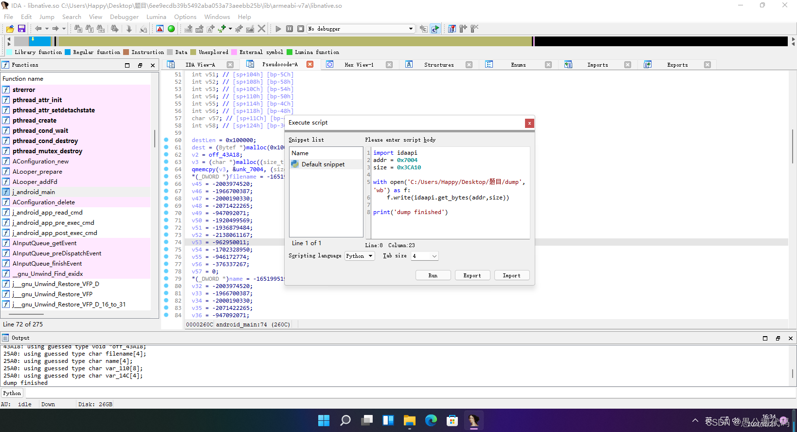Click inside the script body editor
Viewport: 797px width, 432px height.
(451, 193)
